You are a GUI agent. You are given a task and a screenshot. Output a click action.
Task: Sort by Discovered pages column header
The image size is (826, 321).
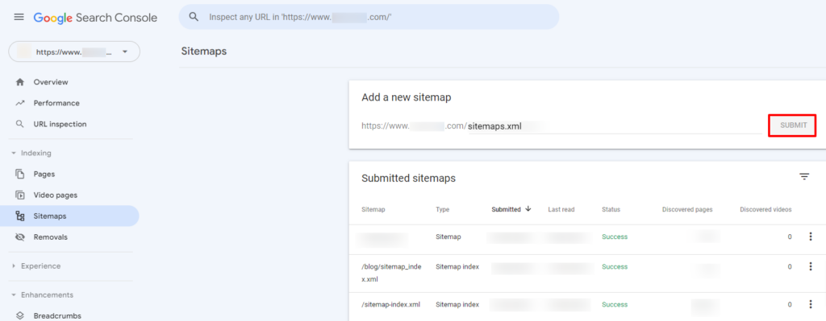coord(687,209)
